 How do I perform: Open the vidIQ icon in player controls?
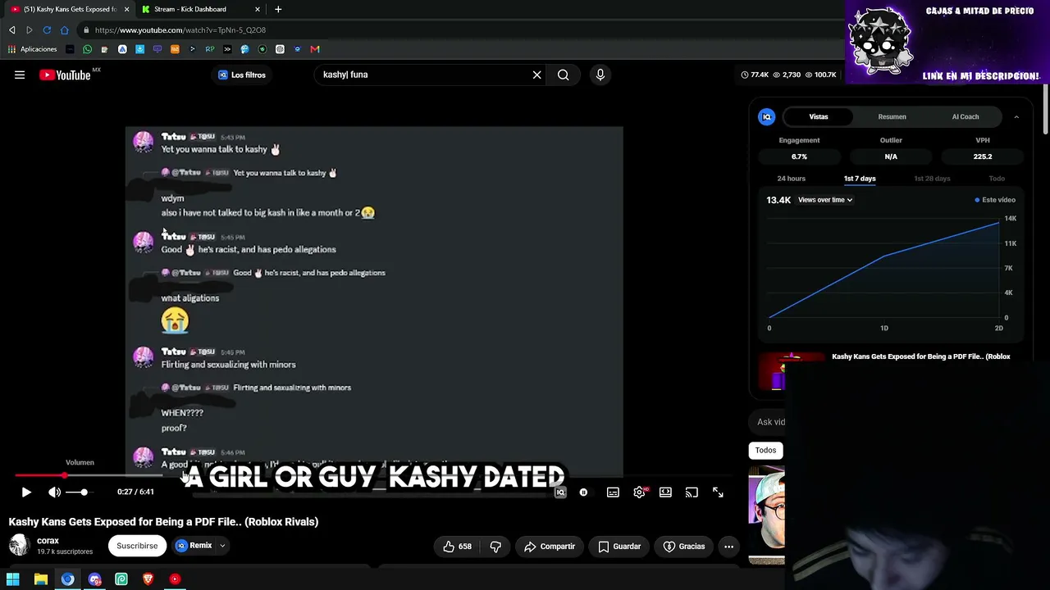click(x=560, y=492)
